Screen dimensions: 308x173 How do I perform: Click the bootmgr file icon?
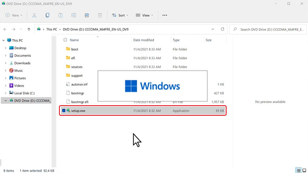tap(68, 93)
